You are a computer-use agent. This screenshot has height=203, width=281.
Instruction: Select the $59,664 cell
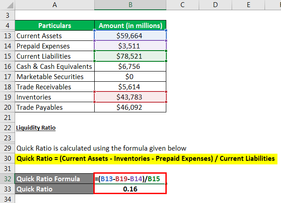coord(130,36)
